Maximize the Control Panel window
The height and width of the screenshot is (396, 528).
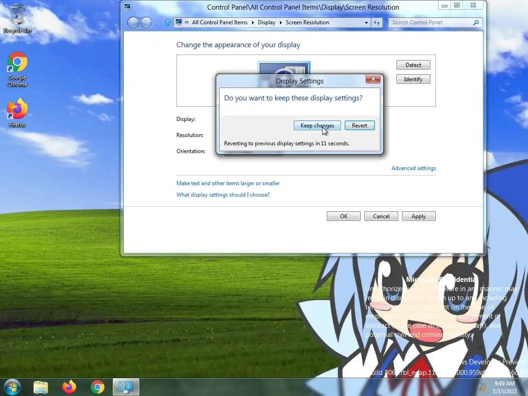457,5
